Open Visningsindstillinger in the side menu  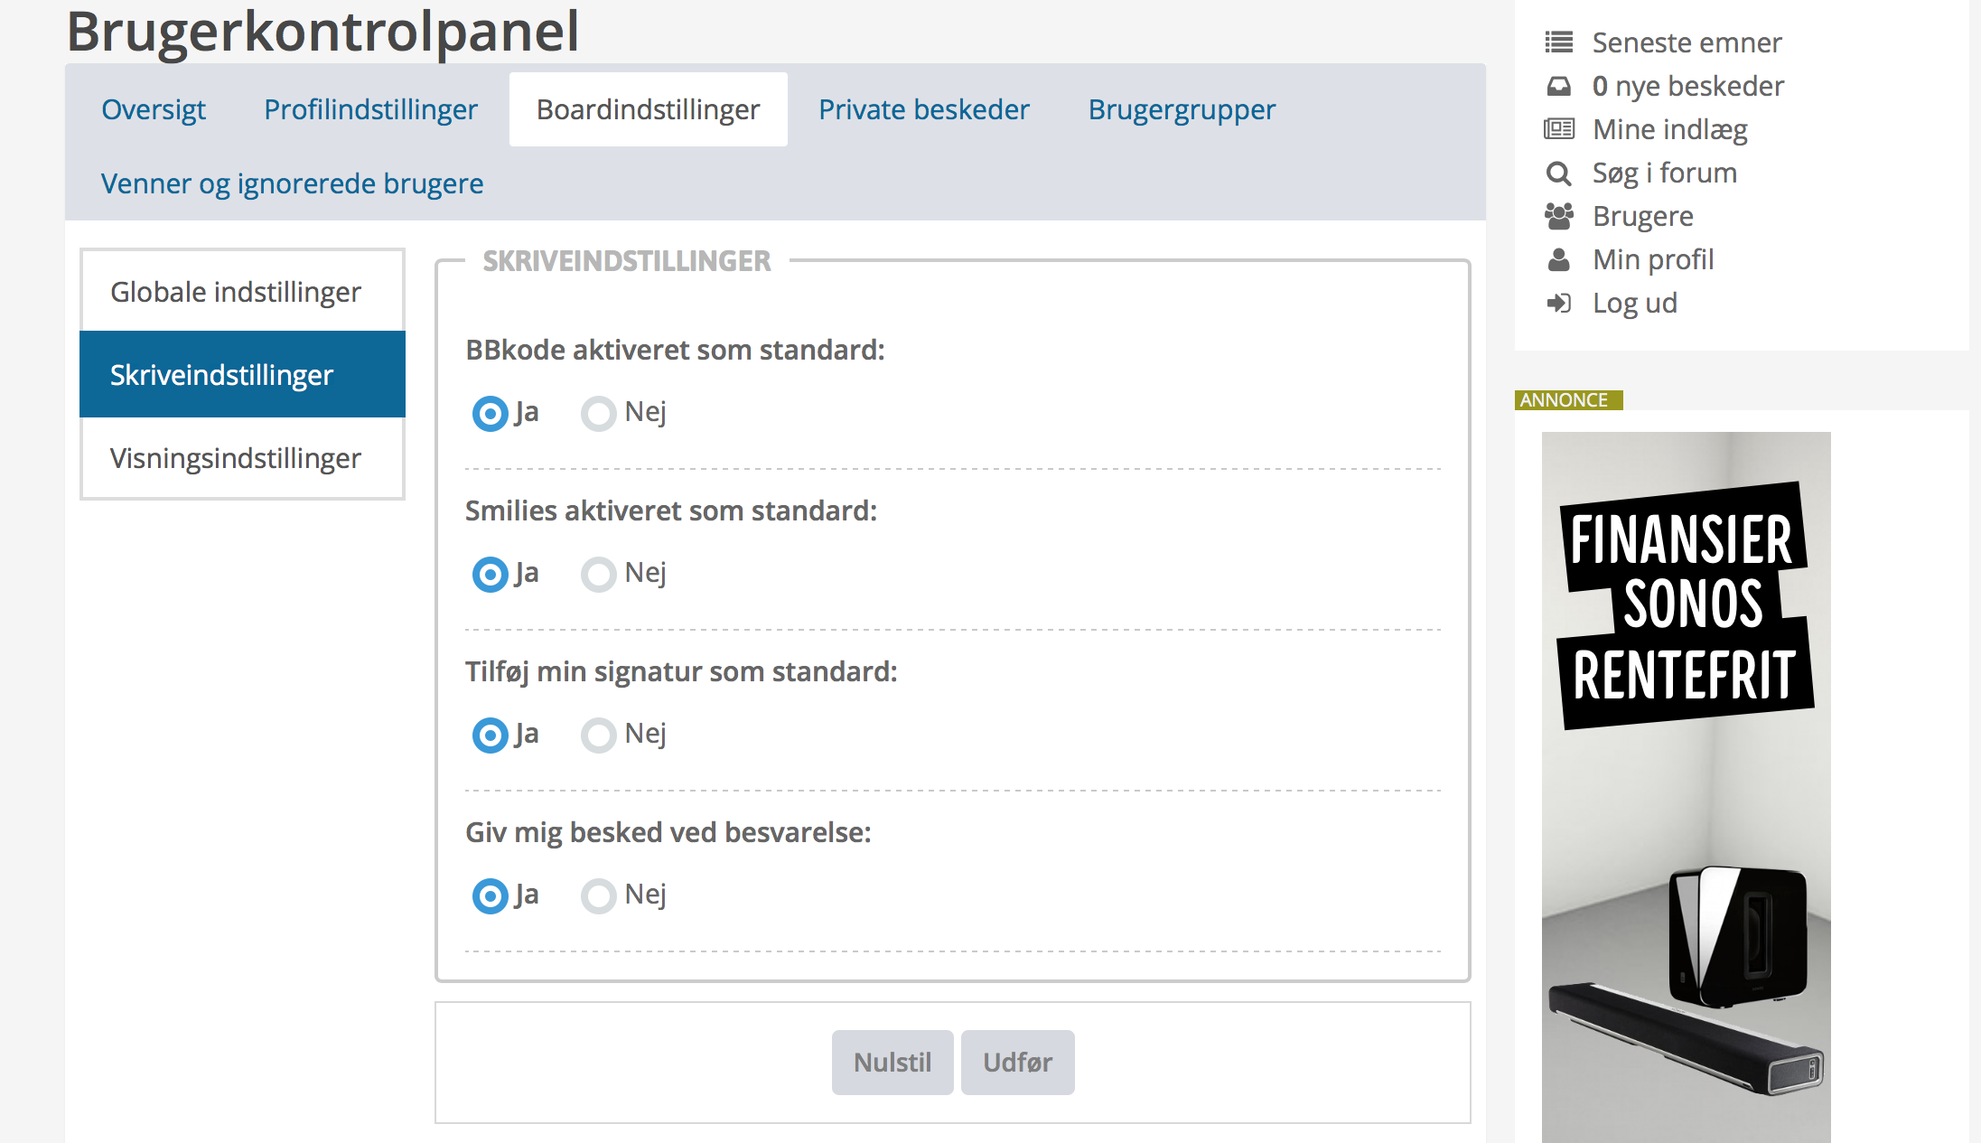point(236,458)
